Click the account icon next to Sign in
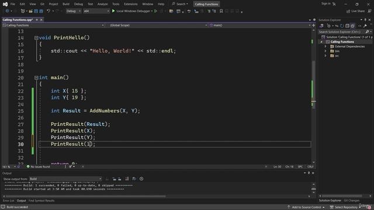 click(x=334, y=4)
